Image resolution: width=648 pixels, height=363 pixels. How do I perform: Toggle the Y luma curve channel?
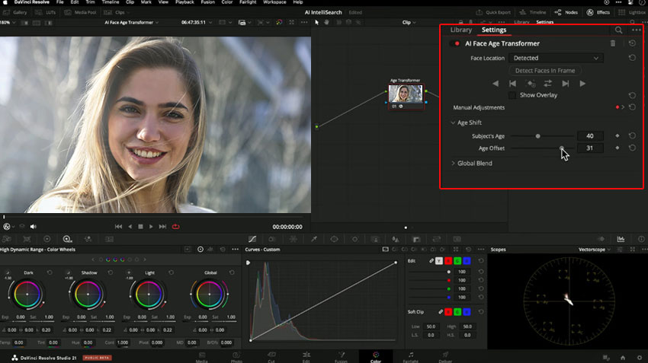click(439, 261)
